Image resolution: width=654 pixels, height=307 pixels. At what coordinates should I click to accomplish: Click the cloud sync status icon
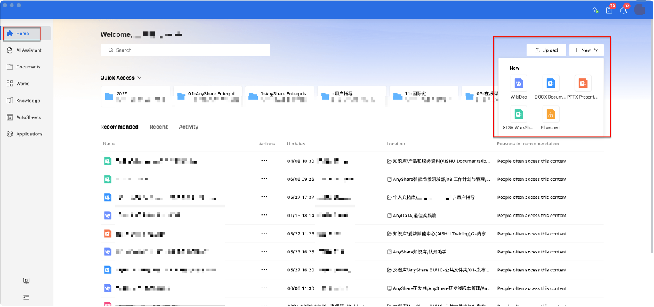(594, 10)
